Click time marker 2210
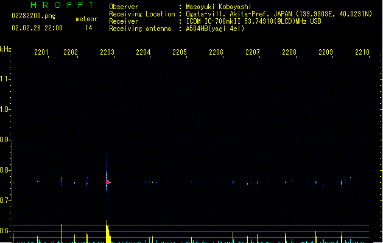This screenshot has height=243, width=383. click(x=362, y=52)
